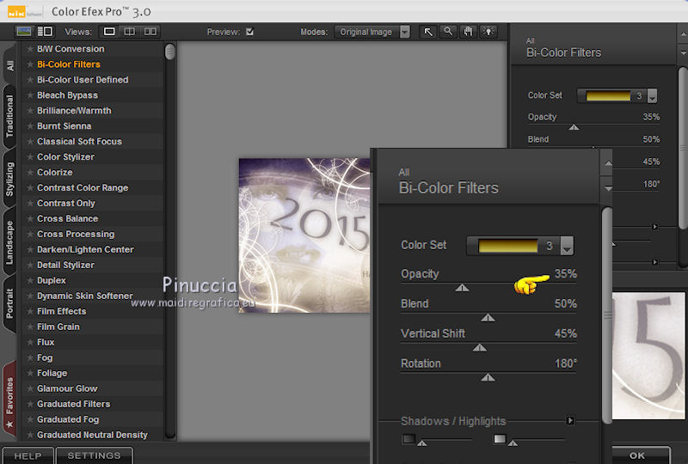Click the Rotation slider handle in inset panel
This screenshot has width=688, height=464.
488,377
